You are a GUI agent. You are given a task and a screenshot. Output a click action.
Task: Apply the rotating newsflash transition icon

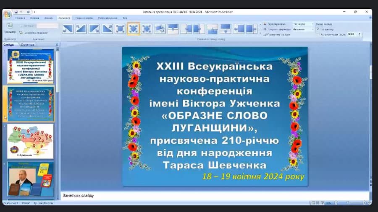point(160,29)
